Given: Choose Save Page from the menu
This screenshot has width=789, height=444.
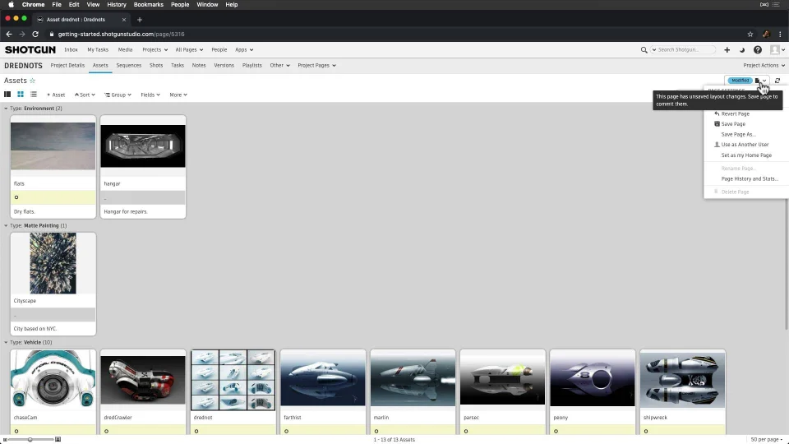Looking at the screenshot, I should 733,124.
